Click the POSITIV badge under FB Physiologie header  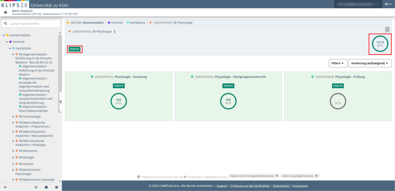click(x=75, y=49)
